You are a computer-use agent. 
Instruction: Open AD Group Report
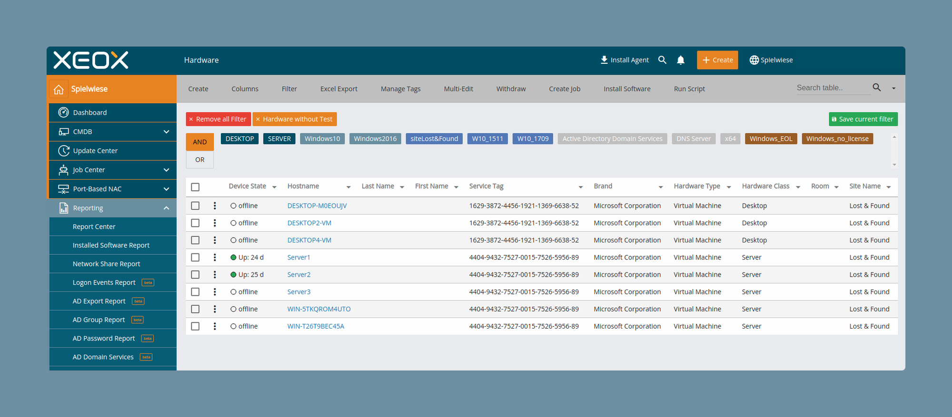tap(99, 320)
